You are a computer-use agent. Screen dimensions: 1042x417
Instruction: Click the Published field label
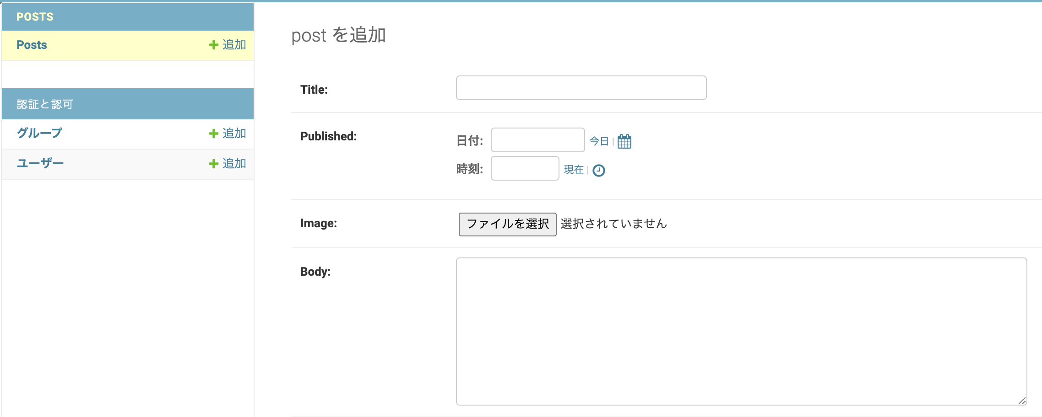tap(328, 136)
